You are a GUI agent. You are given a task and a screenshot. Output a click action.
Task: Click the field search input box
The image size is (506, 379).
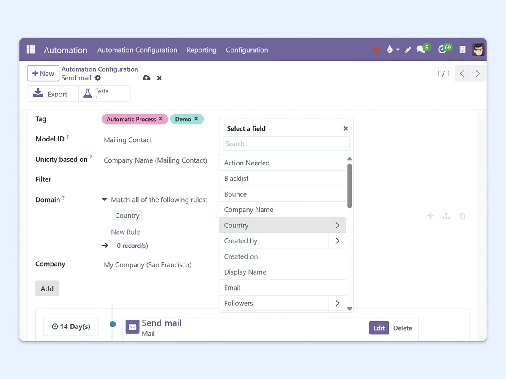pyautogui.click(x=286, y=144)
